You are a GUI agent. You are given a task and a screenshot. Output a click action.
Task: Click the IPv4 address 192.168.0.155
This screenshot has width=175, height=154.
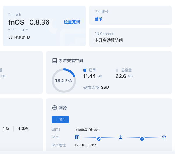(86, 145)
